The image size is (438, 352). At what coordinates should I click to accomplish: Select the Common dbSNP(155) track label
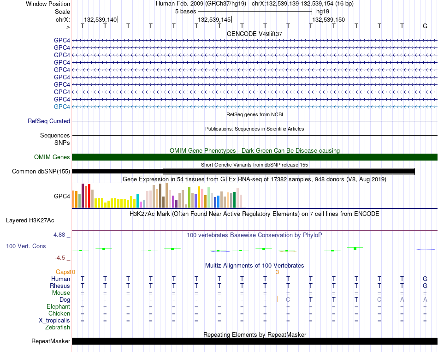pos(41,172)
